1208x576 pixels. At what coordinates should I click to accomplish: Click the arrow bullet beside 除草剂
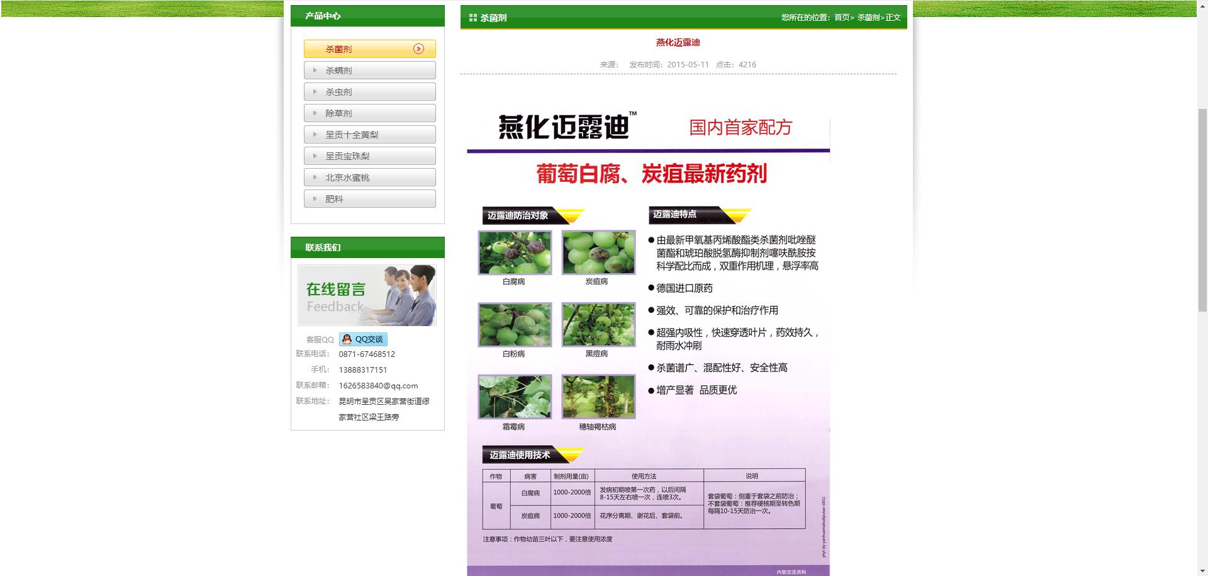tap(315, 113)
